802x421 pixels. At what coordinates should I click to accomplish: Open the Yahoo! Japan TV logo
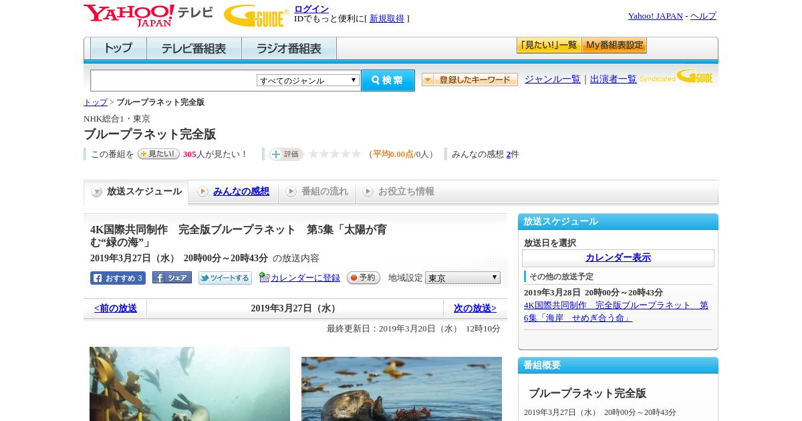tap(148, 15)
